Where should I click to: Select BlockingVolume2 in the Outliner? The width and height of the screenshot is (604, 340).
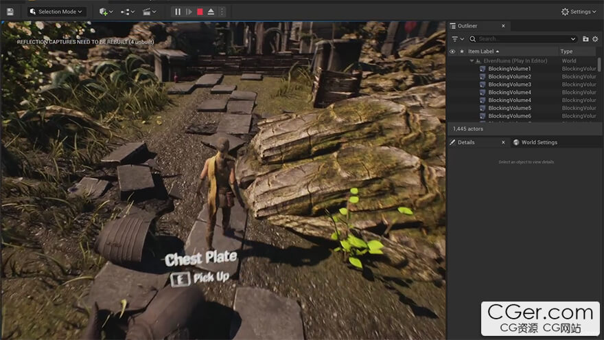coord(509,77)
